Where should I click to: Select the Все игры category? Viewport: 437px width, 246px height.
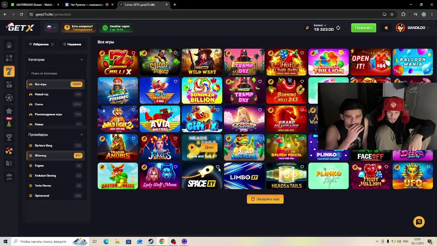coord(55,84)
